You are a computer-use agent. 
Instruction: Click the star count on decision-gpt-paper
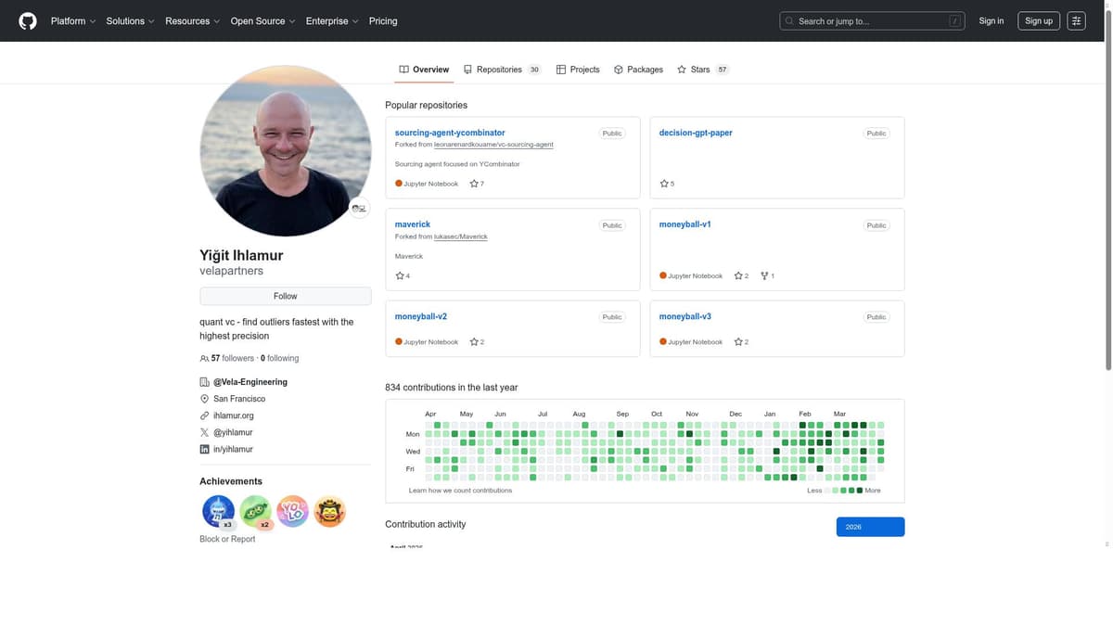click(x=667, y=184)
